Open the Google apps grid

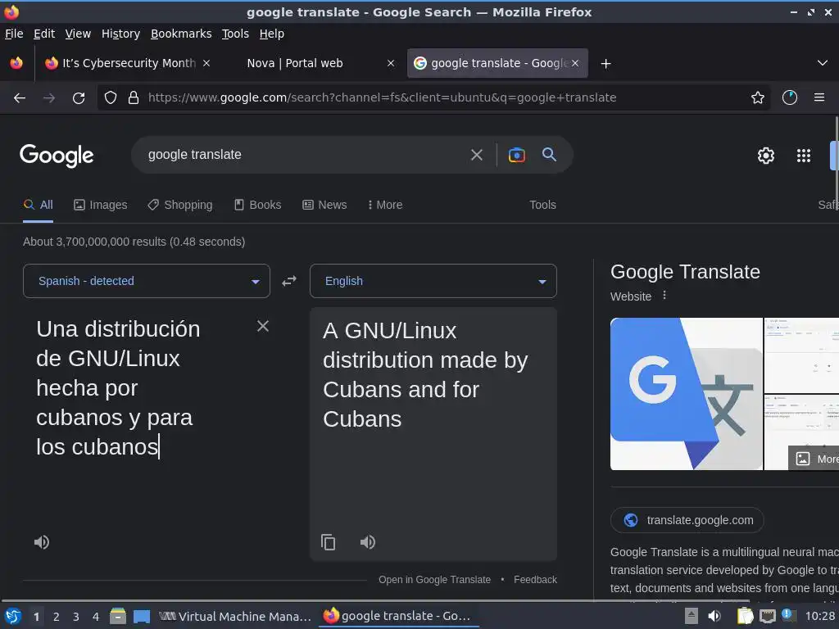click(803, 156)
